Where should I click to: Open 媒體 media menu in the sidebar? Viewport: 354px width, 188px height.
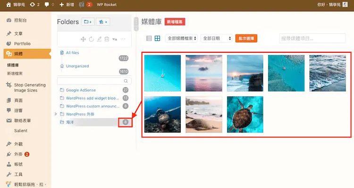[27, 54]
